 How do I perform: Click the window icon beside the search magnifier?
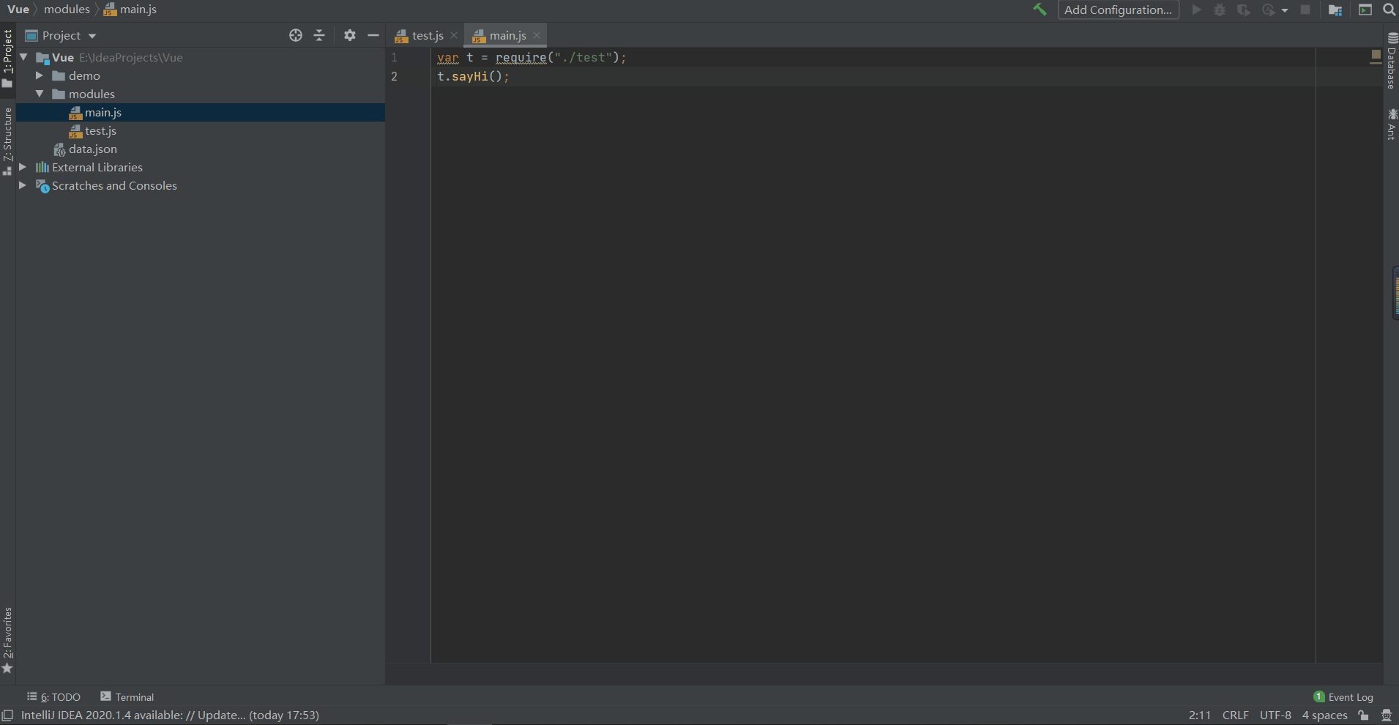click(1365, 10)
